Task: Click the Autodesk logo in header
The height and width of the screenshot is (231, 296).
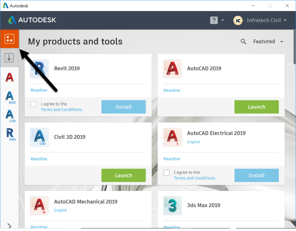Action: (x=32, y=20)
